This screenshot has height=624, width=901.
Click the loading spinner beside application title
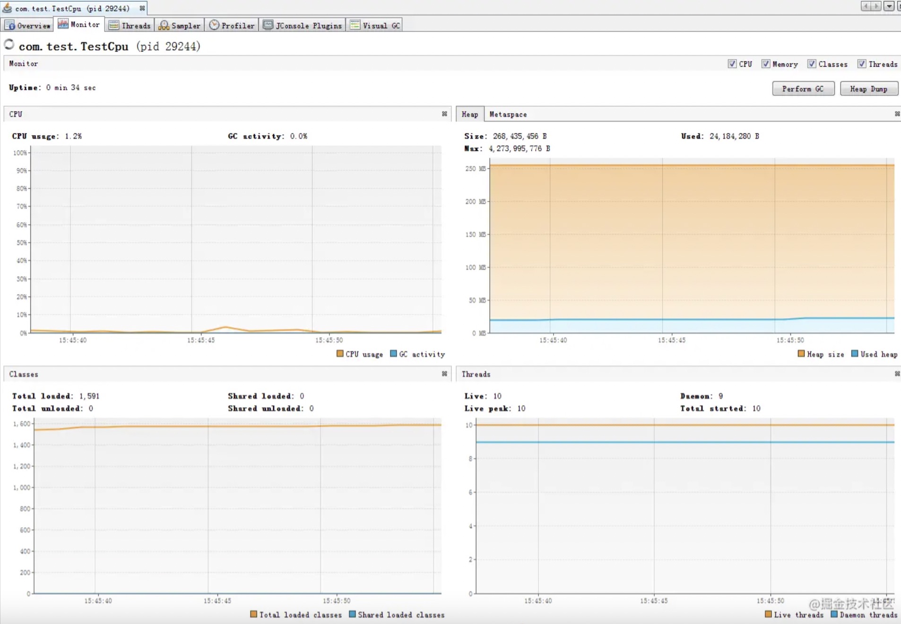(9, 44)
